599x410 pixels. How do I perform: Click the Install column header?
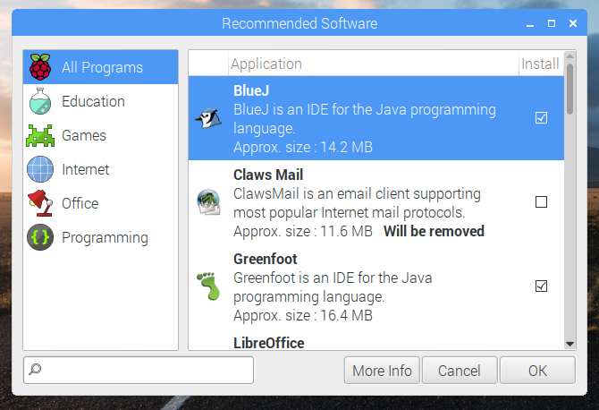(x=540, y=64)
